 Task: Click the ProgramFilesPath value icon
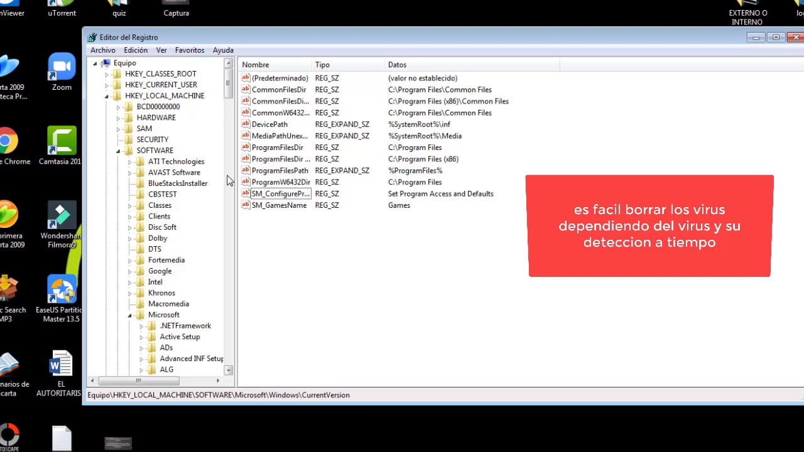tap(246, 170)
